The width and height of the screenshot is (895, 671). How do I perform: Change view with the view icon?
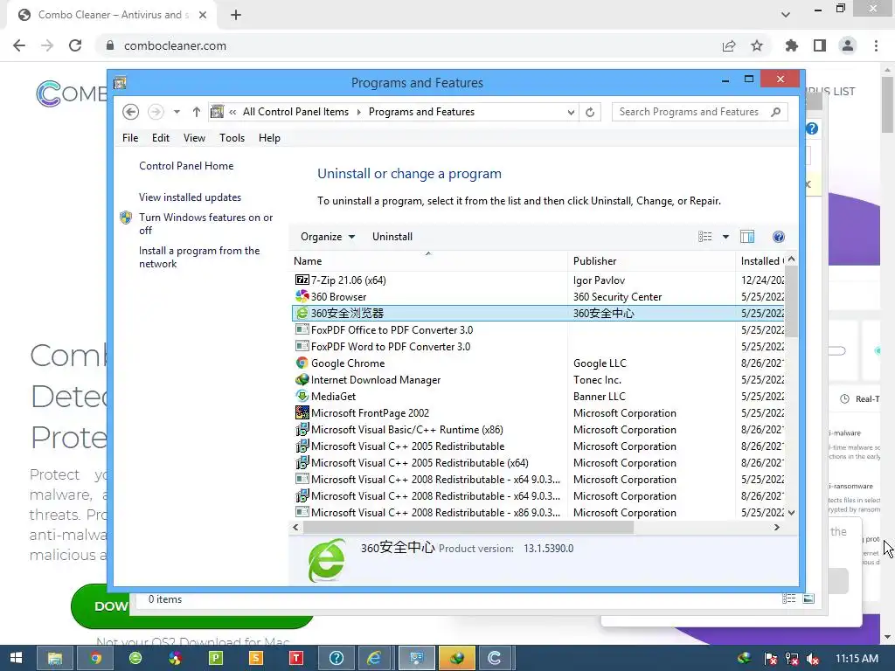[x=705, y=237]
